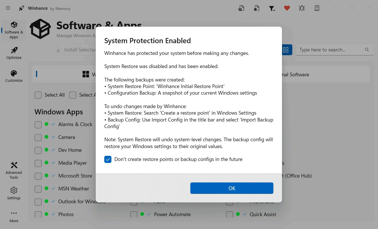Open the hamburger navigation menu
378x229 pixels.
click(8, 8)
